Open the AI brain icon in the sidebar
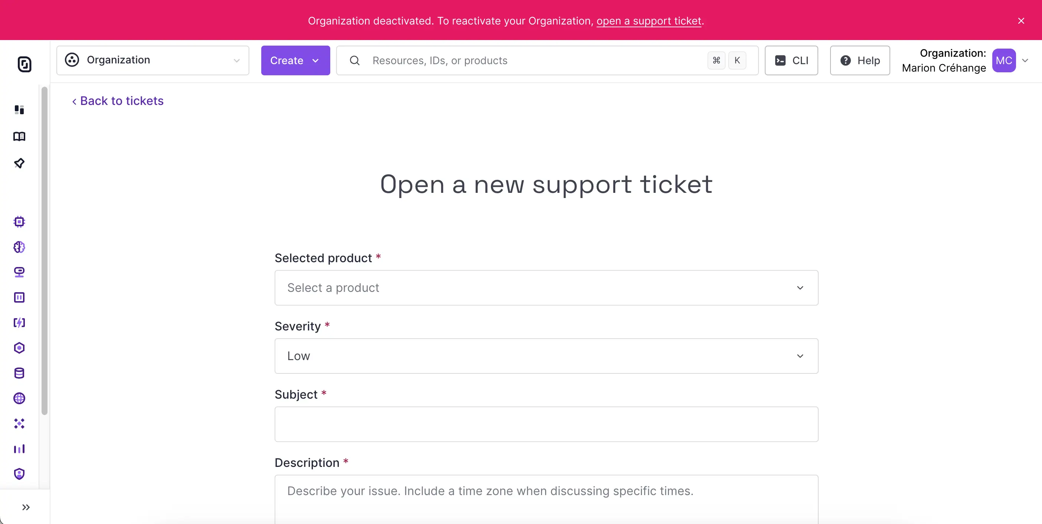 click(19, 247)
